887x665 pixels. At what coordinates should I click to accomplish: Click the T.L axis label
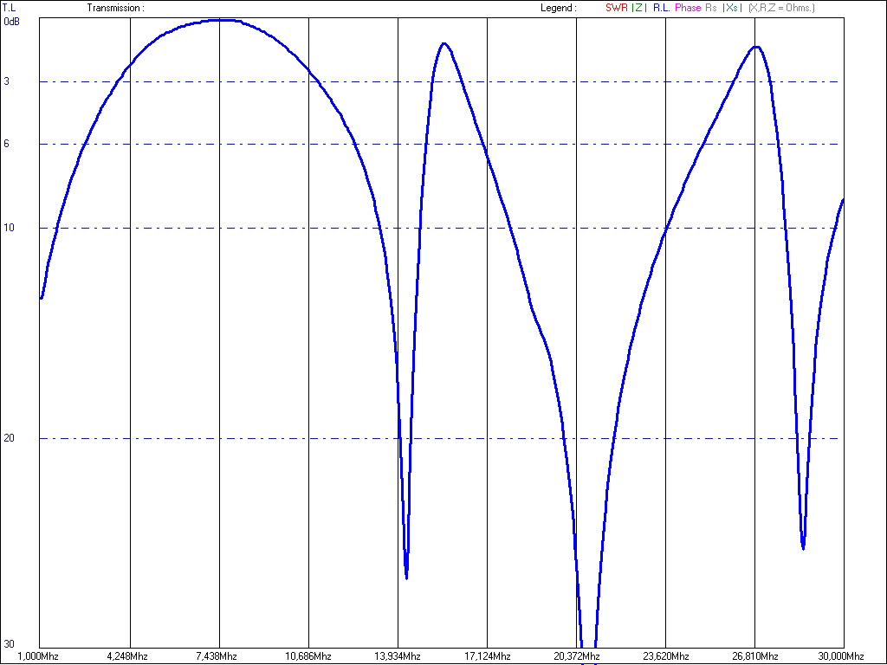pyautogui.click(x=9, y=8)
